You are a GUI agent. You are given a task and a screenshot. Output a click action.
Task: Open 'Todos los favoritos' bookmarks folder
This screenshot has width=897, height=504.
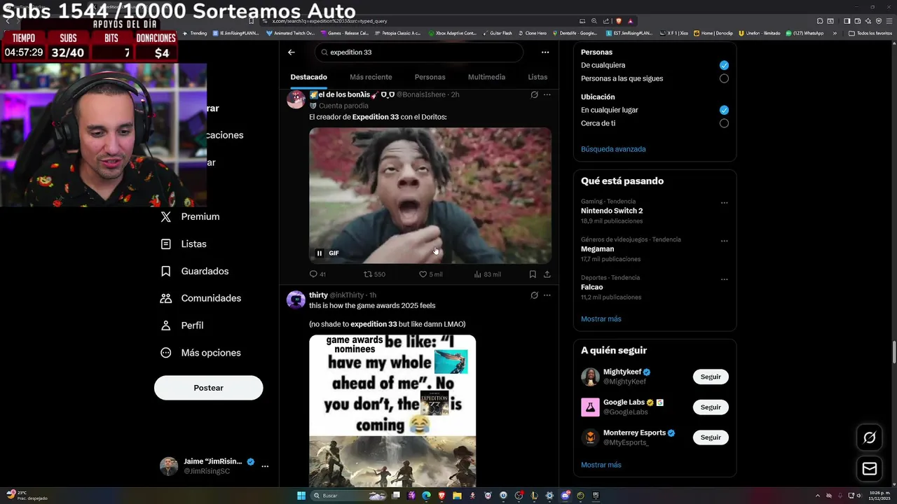pyautogui.click(x=870, y=33)
